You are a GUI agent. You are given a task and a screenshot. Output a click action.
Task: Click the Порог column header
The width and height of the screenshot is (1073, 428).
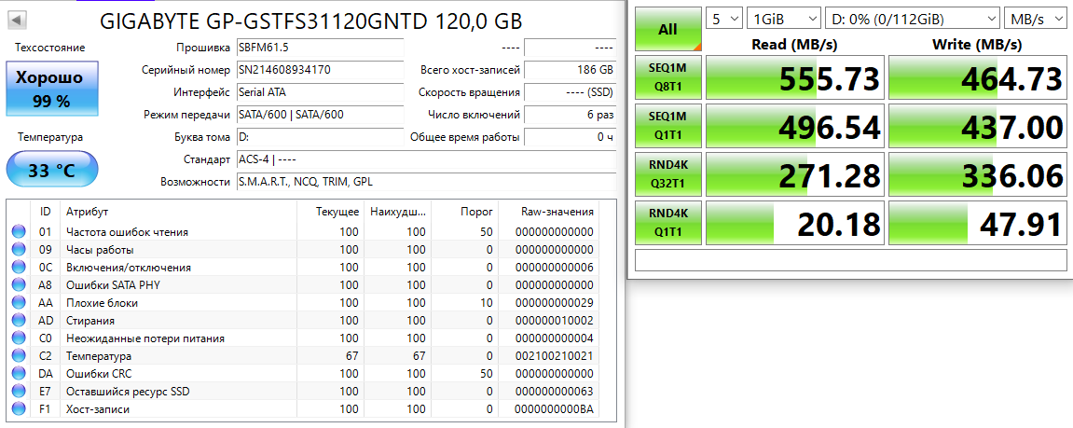click(464, 212)
